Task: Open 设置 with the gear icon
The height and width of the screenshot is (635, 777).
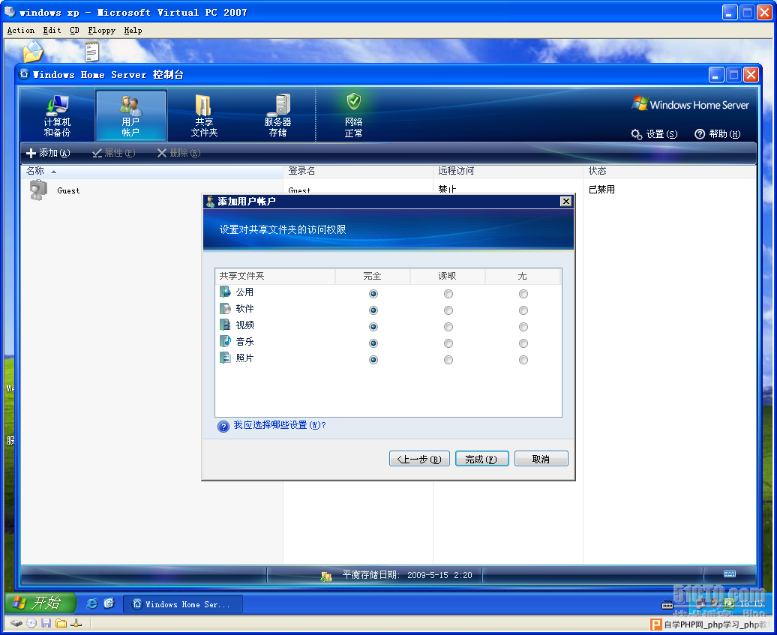Action: (x=654, y=134)
